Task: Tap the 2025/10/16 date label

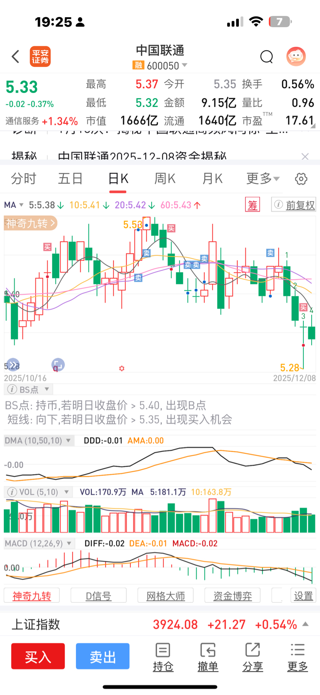Action: click(25, 378)
